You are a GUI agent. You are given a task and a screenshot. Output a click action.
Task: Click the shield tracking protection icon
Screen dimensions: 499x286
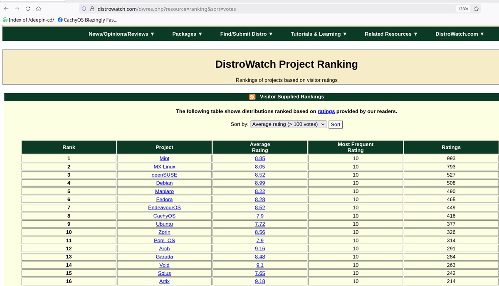click(x=83, y=8)
